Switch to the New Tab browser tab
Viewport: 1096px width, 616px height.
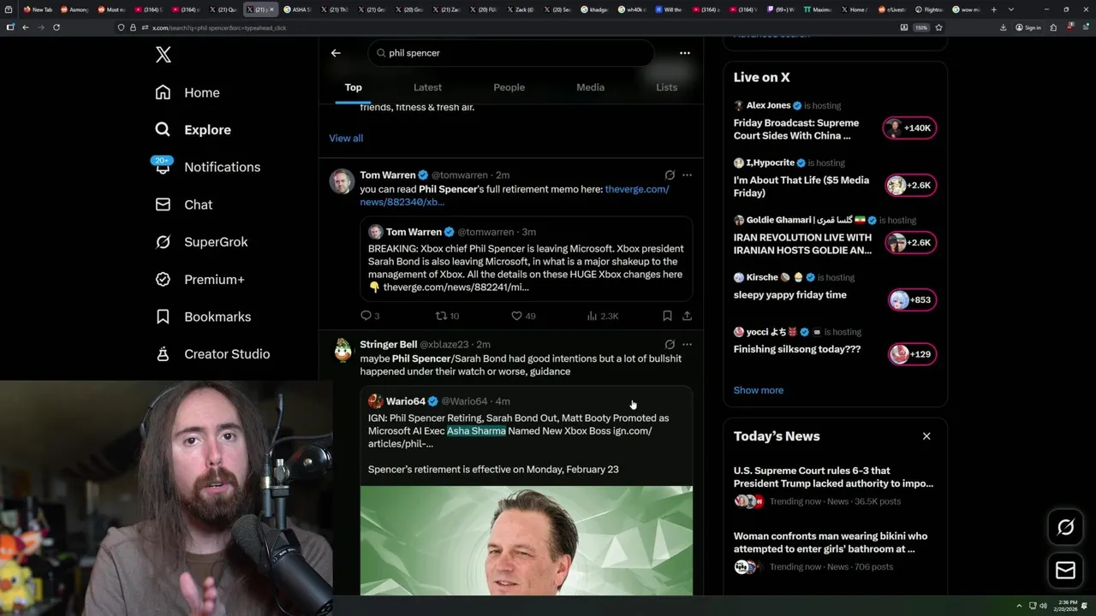click(x=38, y=9)
